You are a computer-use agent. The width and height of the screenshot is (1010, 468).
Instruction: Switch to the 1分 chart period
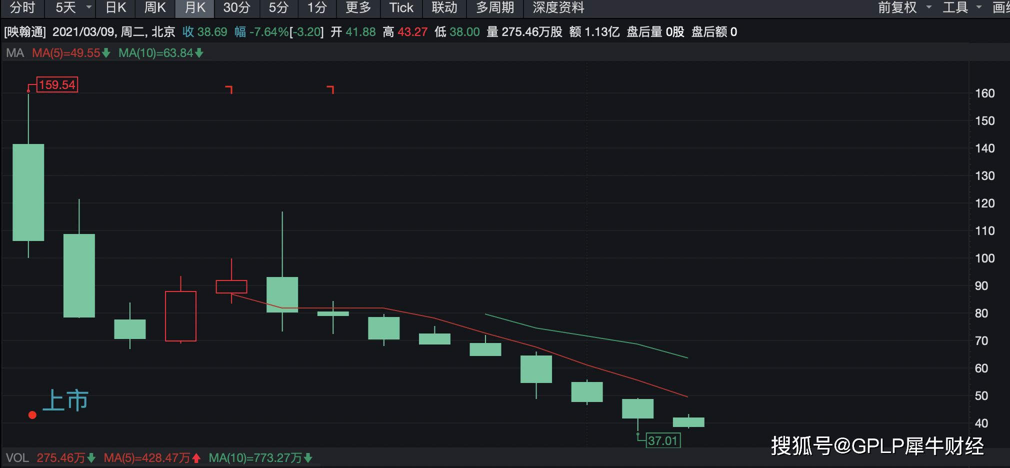tap(316, 8)
